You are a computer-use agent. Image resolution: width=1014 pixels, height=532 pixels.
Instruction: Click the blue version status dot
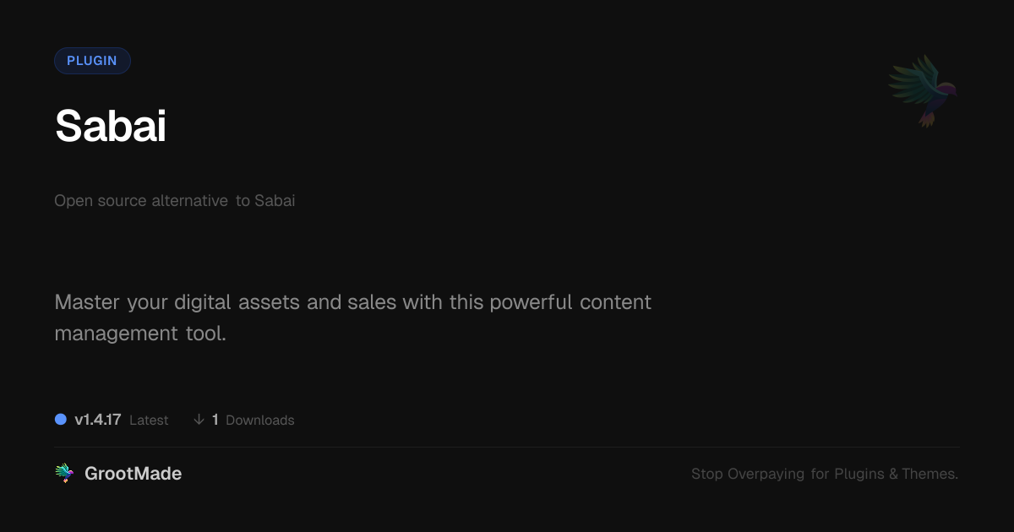61,420
